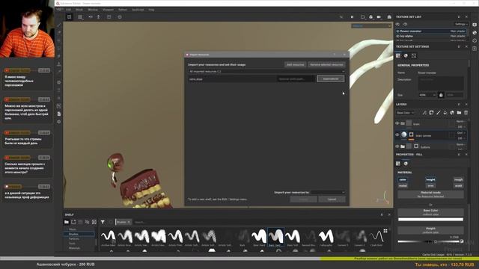Open blend mode dropdown of the selected fill layer
479x269 pixels.
pyautogui.click(x=461, y=133)
